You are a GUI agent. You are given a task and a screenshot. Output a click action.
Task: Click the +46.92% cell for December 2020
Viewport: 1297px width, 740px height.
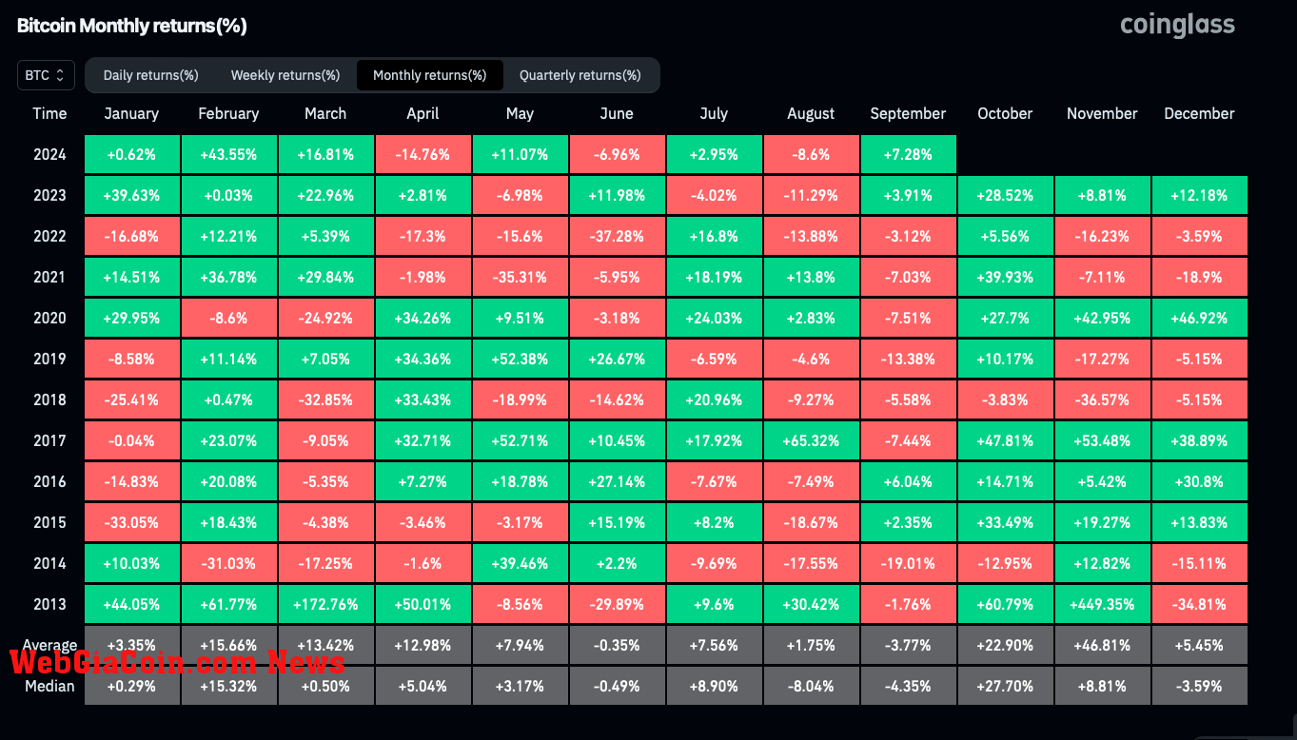(x=1199, y=318)
